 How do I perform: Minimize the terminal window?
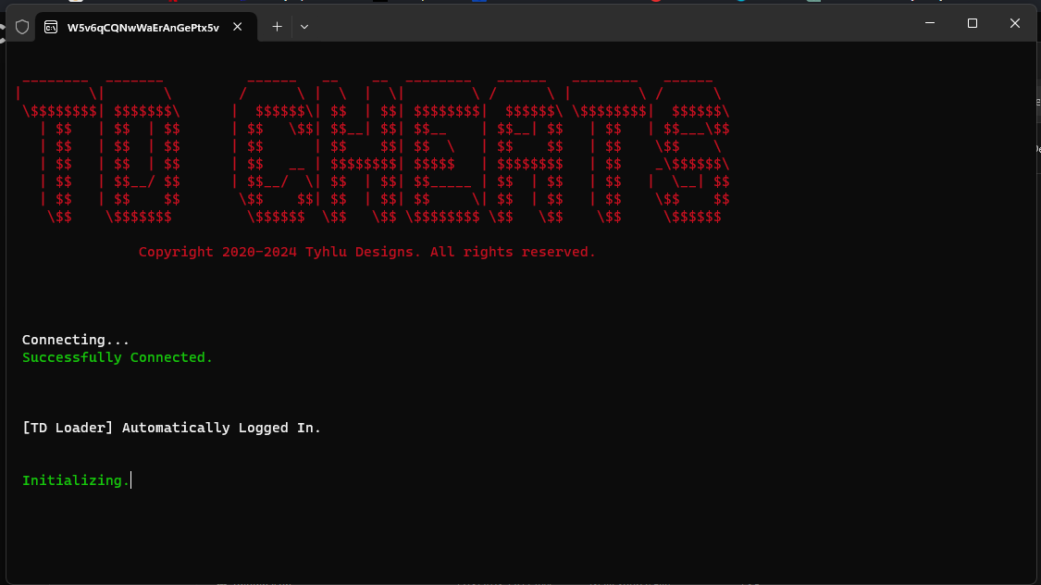[930, 23]
